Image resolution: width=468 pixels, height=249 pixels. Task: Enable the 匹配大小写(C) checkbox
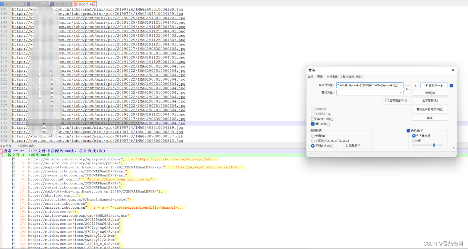point(313,119)
